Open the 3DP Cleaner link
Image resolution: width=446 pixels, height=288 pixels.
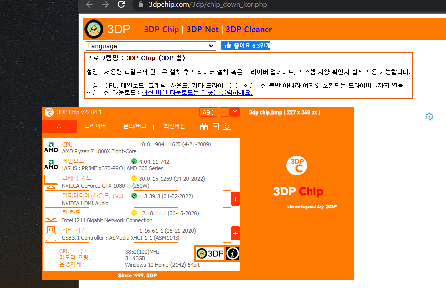point(249,29)
